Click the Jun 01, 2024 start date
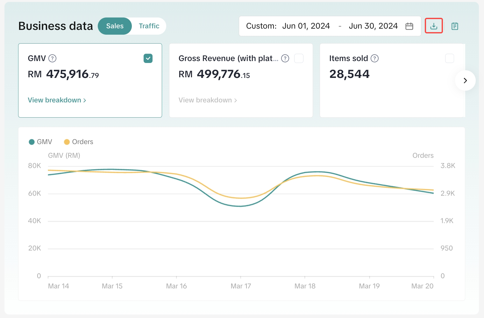 click(x=306, y=26)
